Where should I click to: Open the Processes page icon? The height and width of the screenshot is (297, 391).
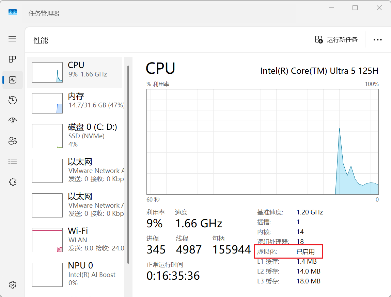[x=12, y=59]
